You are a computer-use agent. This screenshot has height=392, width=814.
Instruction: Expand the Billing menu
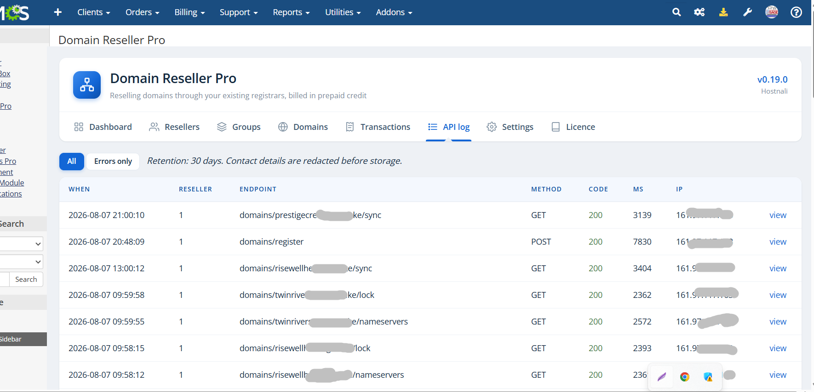189,12
